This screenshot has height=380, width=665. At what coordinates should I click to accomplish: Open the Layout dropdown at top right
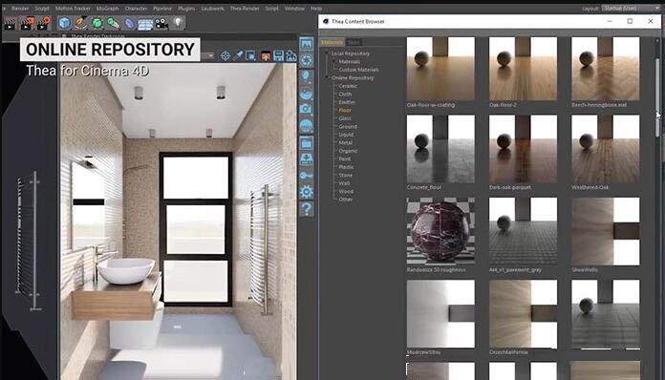click(x=631, y=8)
